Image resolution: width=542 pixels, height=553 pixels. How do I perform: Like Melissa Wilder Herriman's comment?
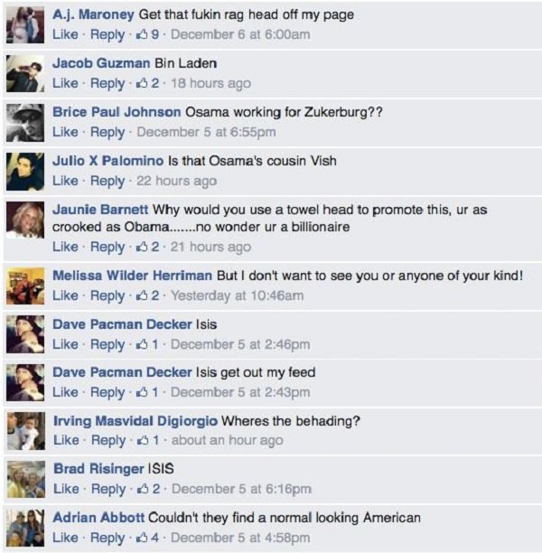(x=65, y=295)
